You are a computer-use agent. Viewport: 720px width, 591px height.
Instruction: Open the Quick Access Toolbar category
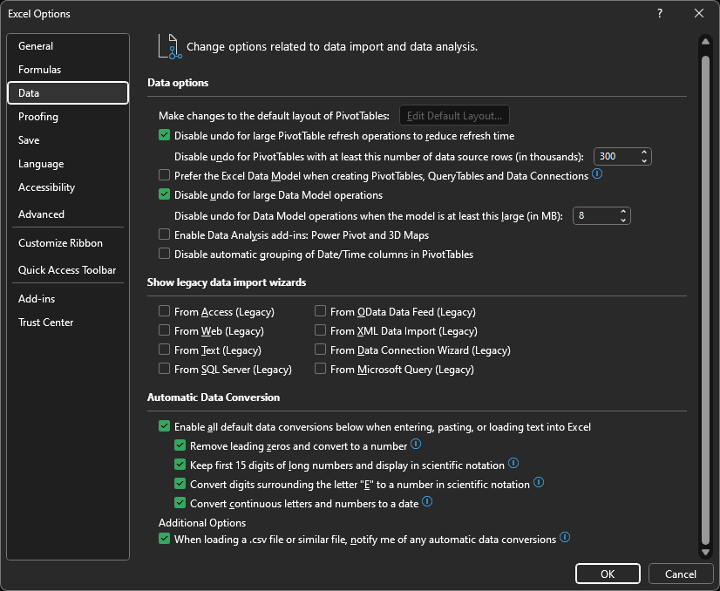68,270
